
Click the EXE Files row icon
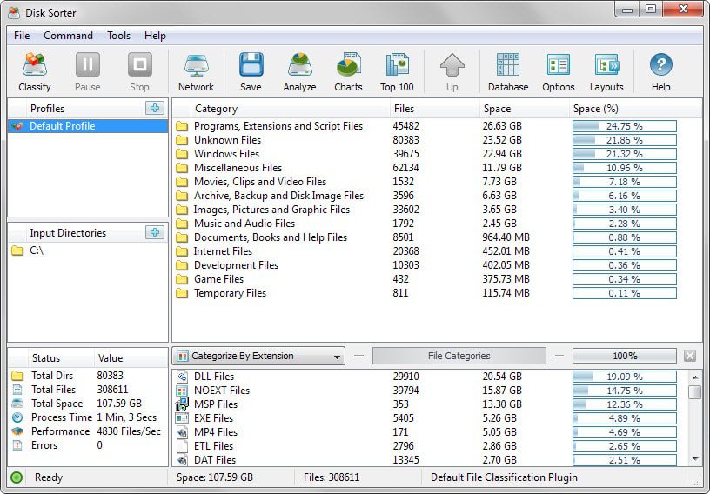pos(182,418)
